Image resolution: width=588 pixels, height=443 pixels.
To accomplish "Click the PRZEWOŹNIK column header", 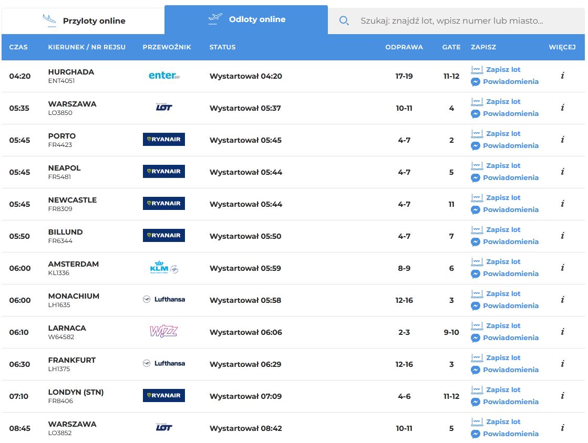I will 167,47.
